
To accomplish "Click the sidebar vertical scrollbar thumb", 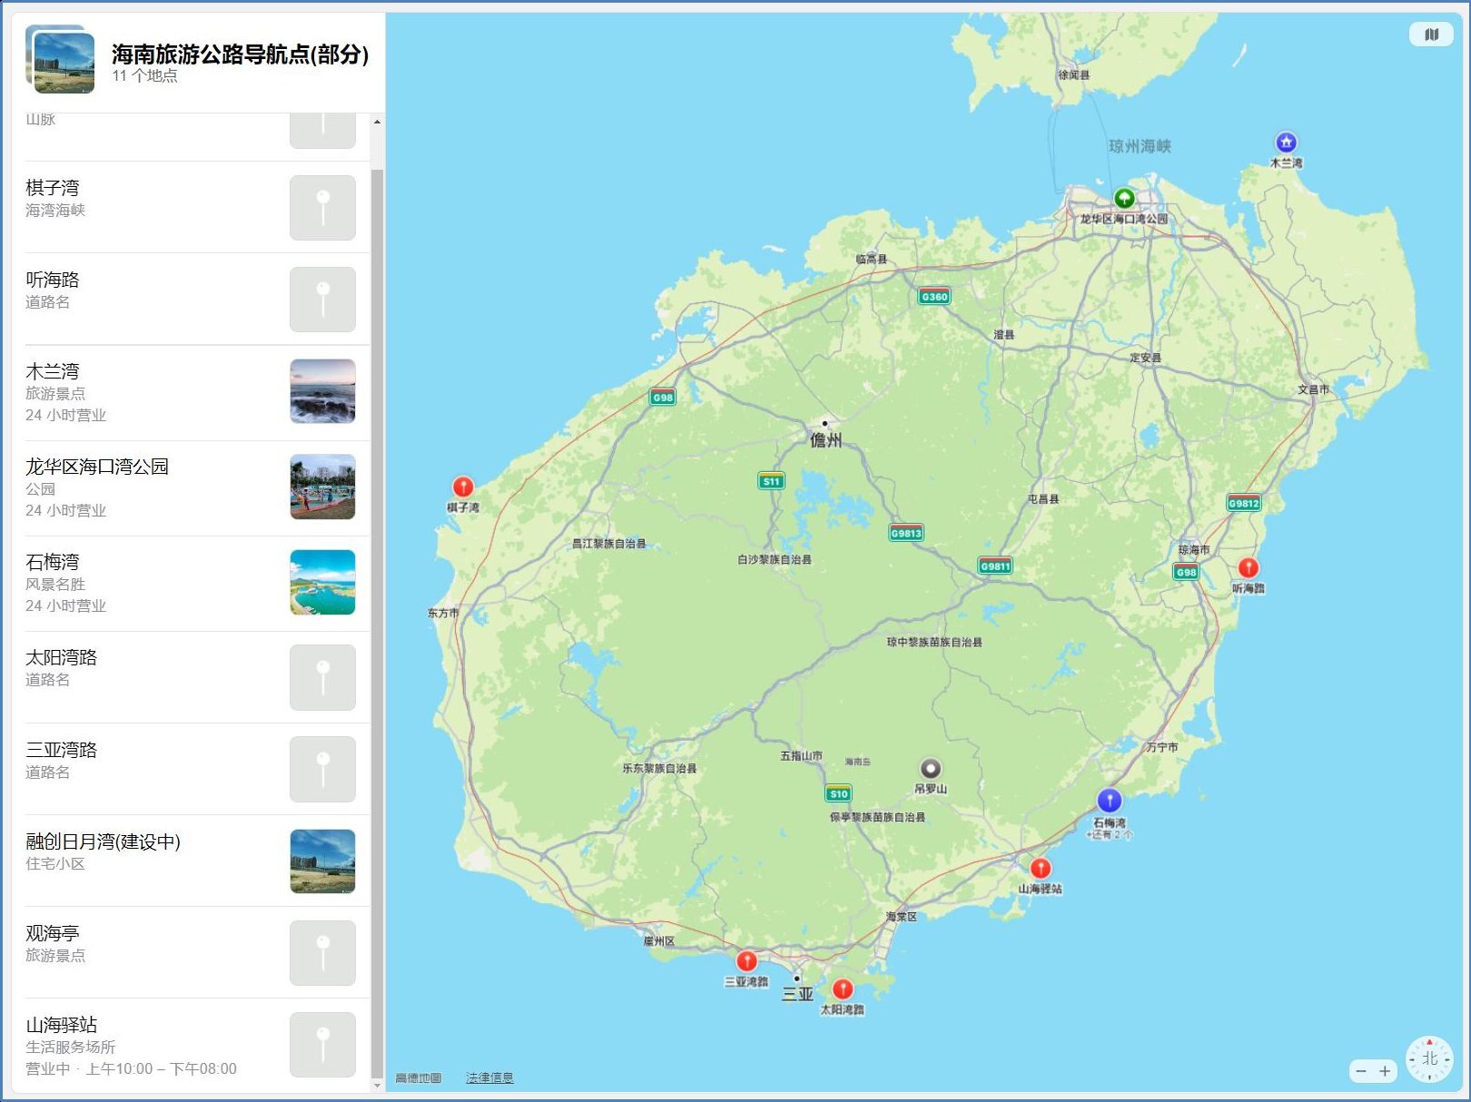I will click(378, 623).
